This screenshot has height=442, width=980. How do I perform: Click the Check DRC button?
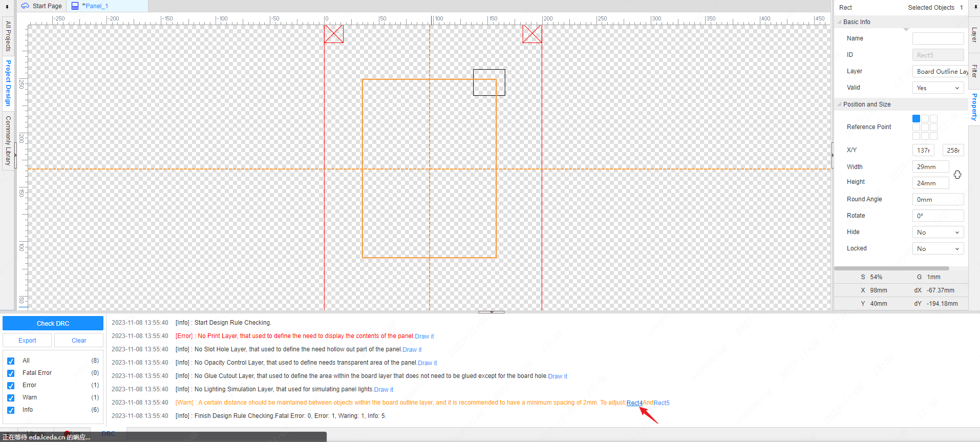click(53, 324)
